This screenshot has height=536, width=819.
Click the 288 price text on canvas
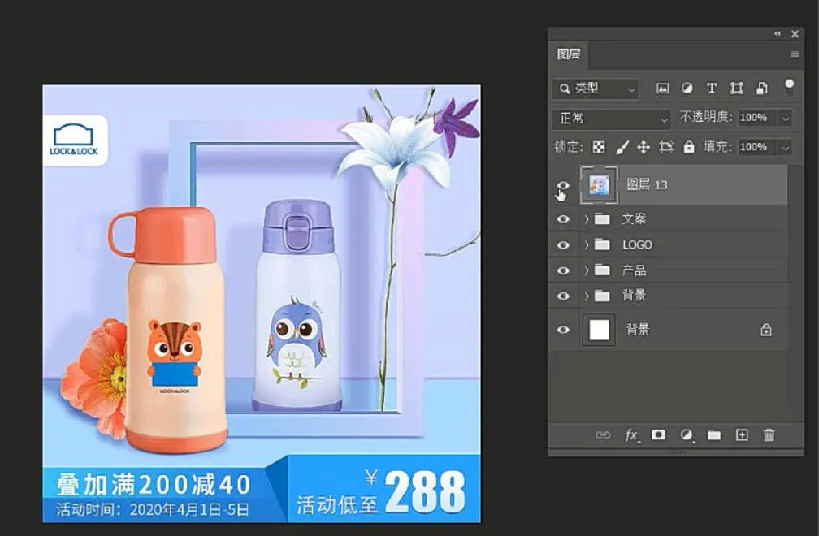(x=425, y=491)
